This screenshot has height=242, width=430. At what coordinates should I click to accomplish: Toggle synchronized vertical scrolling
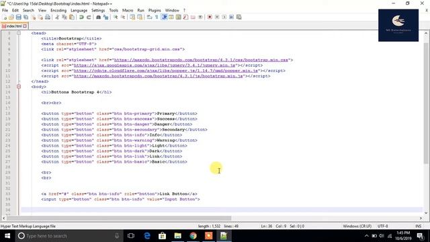[x=132, y=17]
